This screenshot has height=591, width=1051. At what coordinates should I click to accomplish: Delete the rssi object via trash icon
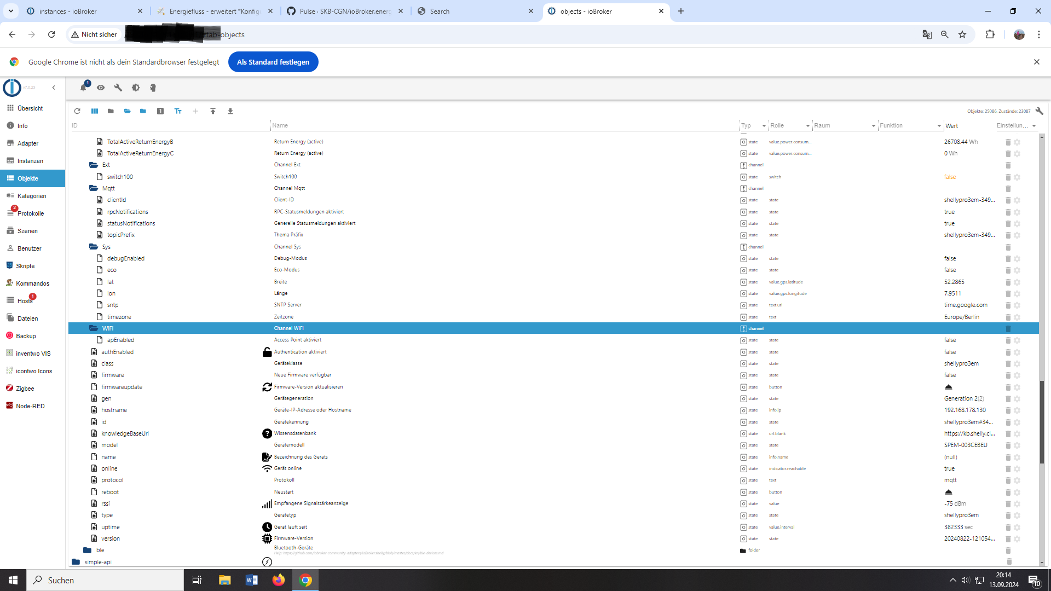pyautogui.click(x=1008, y=504)
